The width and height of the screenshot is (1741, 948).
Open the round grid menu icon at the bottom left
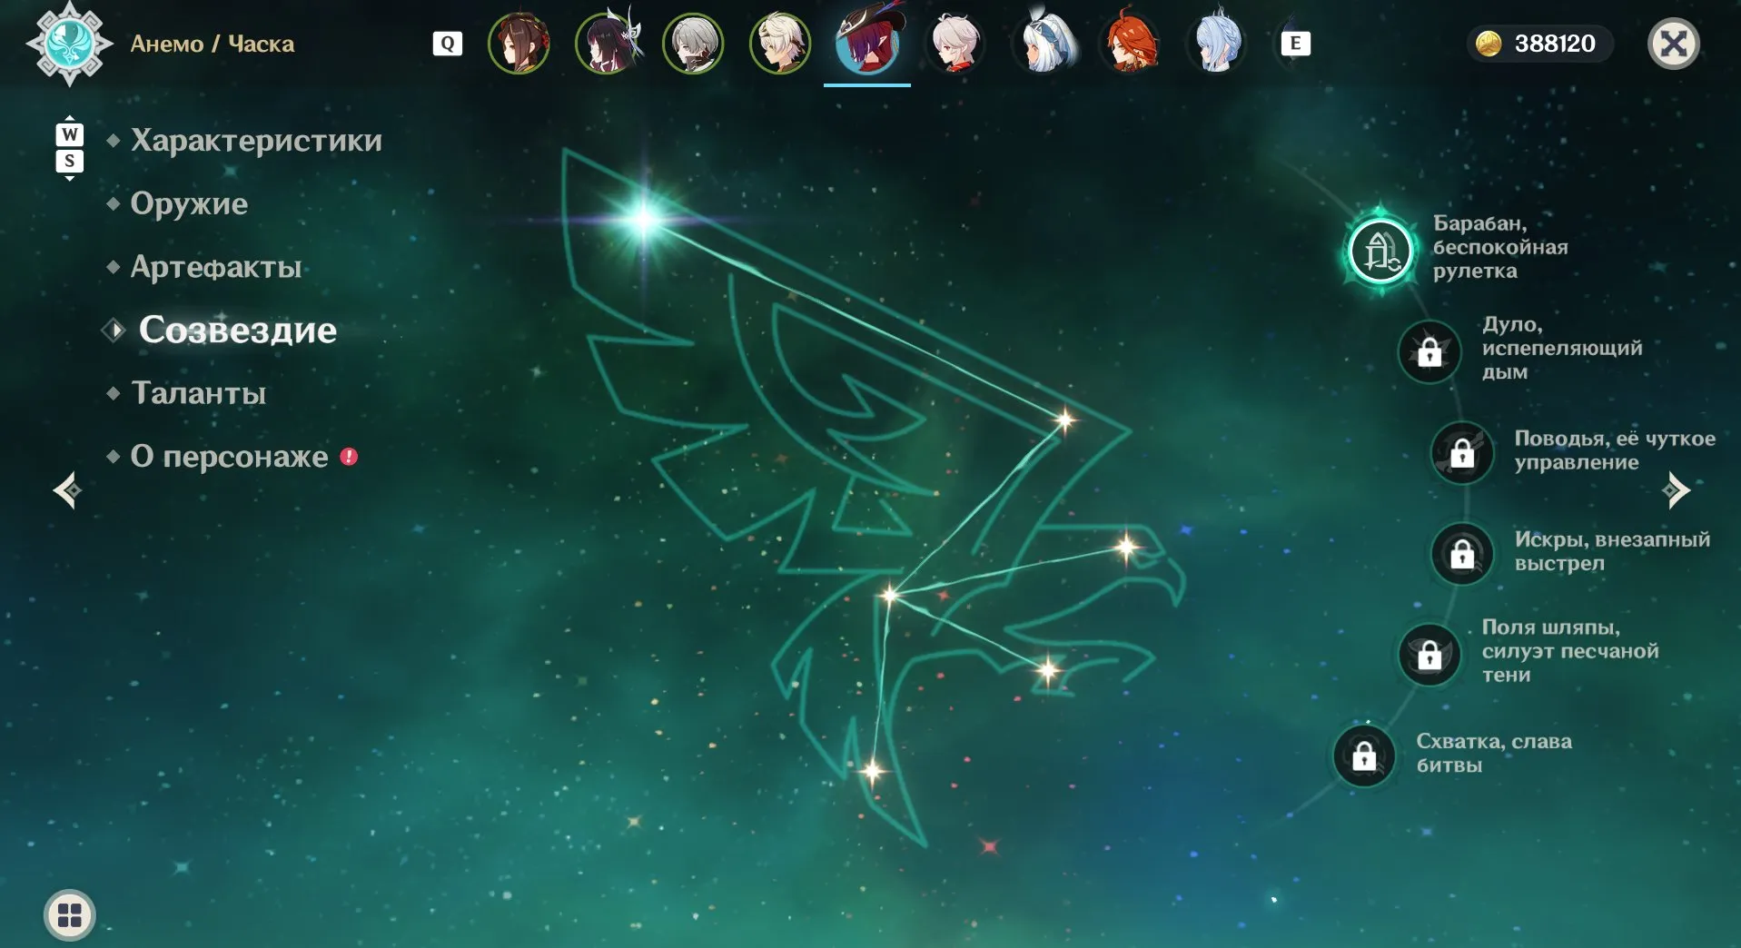pos(70,914)
